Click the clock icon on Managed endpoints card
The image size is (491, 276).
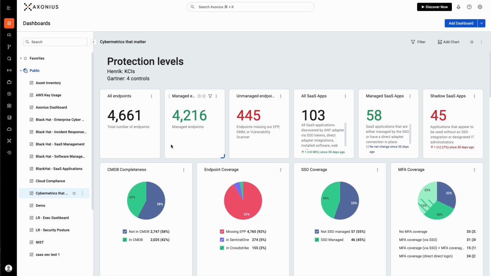coord(199,96)
